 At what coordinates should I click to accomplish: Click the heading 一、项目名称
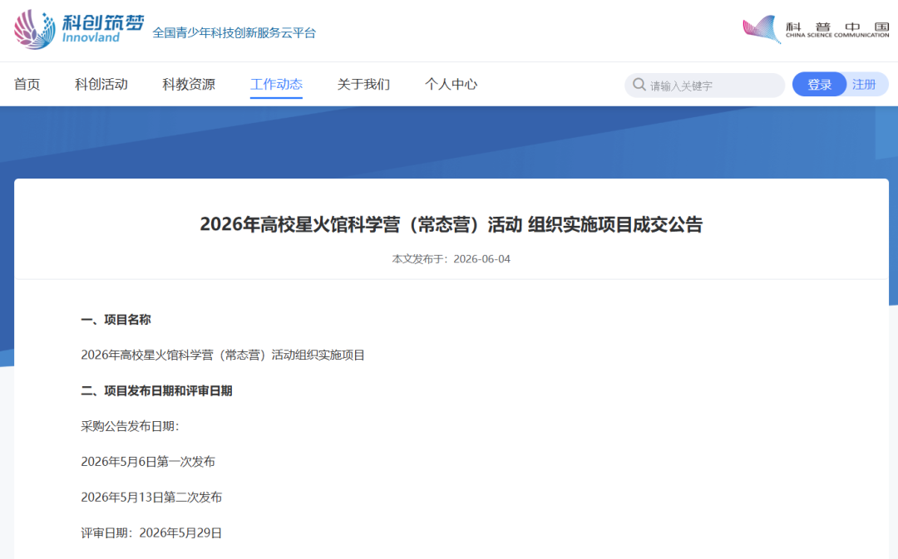(x=116, y=320)
